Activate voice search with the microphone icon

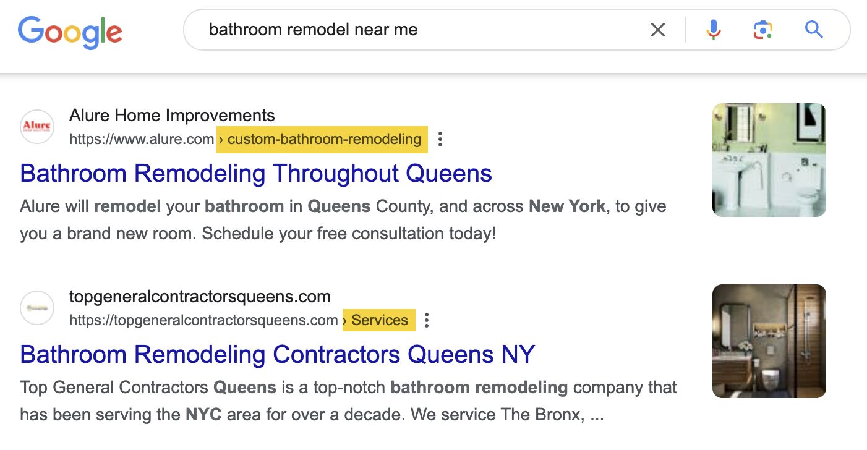pos(714,29)
